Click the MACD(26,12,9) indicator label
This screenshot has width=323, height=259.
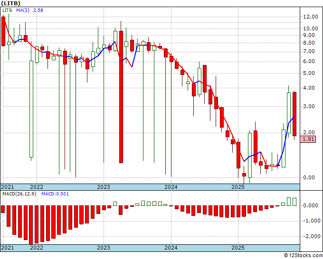(19, 194)
